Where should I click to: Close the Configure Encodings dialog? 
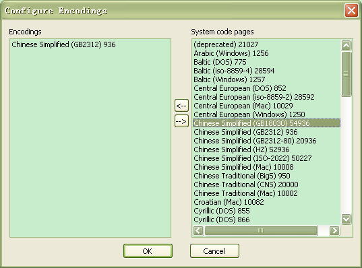(351, 11)
